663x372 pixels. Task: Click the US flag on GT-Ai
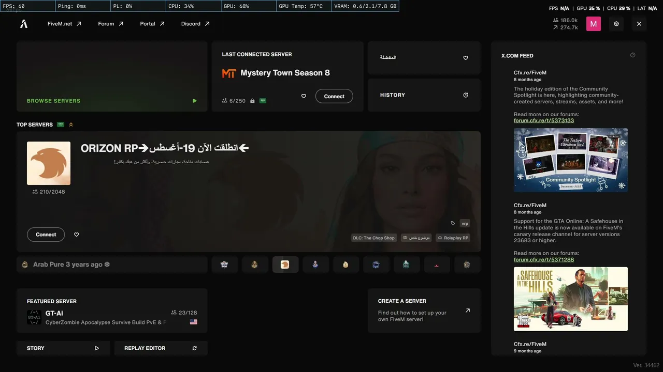pos(194,322)
